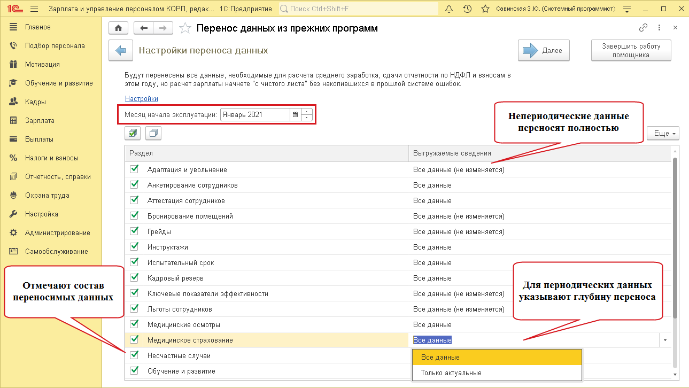This screenshot has width=689, height=388.
Task: Uncheck Инструктажи checkbox
Action: click(x=135, y=247)
